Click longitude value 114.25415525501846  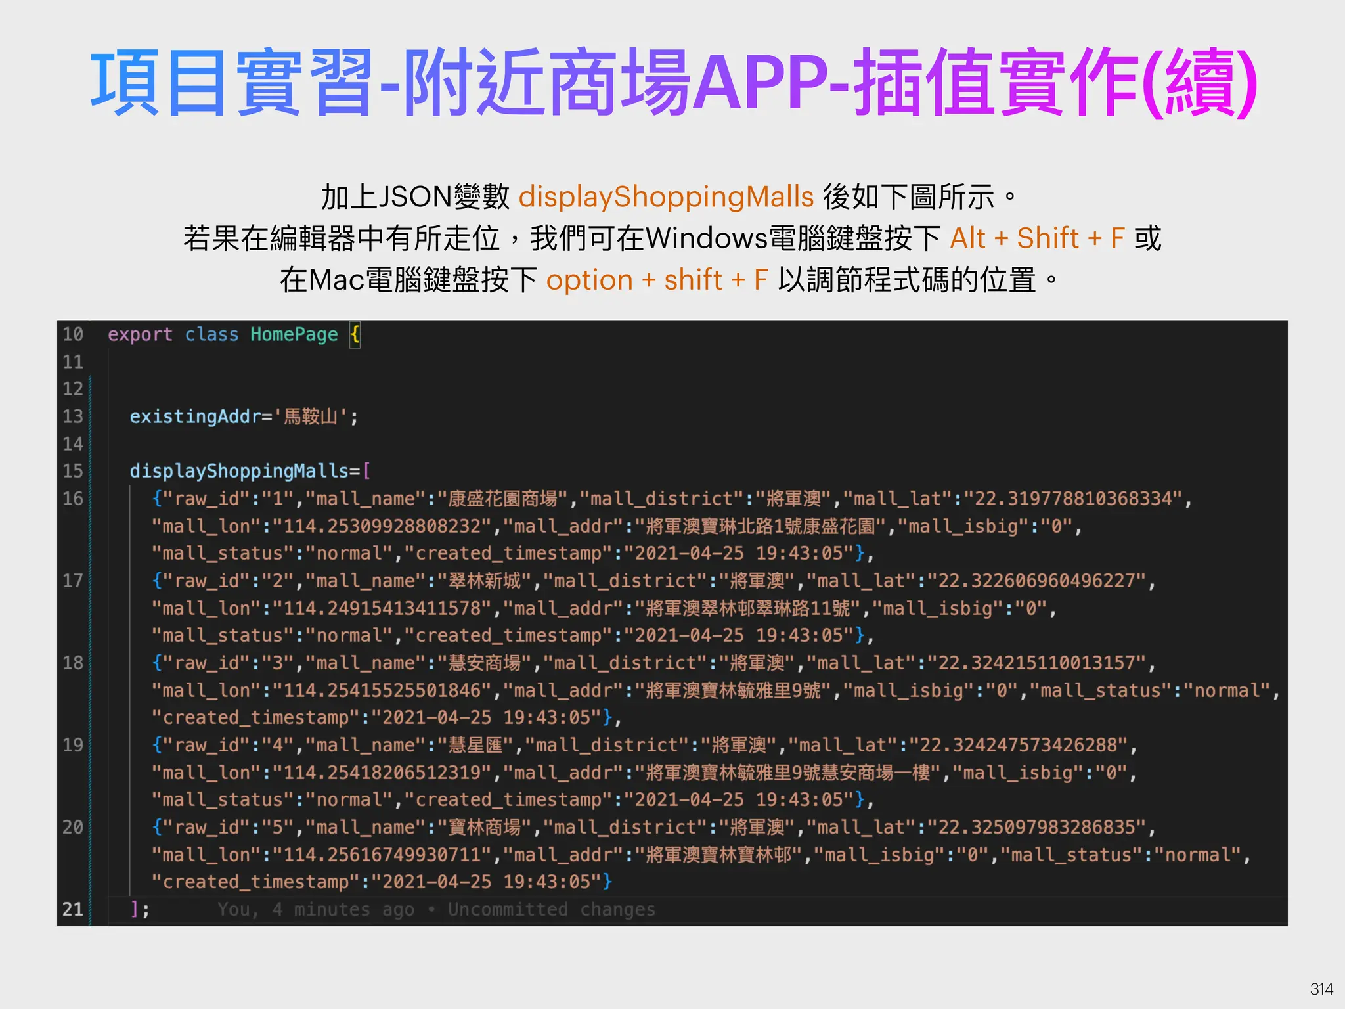coord(382,690)
